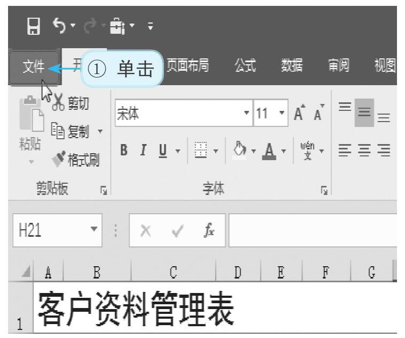Screen dimensions: 405x338
Task: Open the font name dropdown showing 宋体
Action: [246, 115]
